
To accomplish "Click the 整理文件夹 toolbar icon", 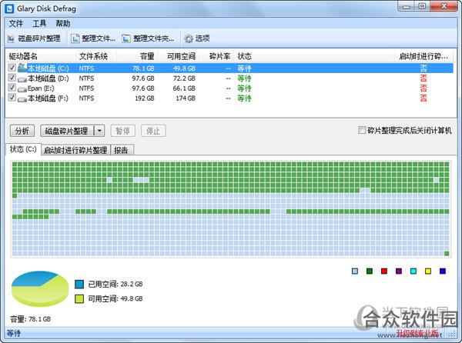I will tap(126, 38).
